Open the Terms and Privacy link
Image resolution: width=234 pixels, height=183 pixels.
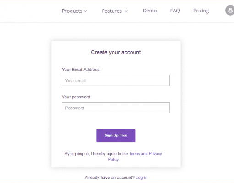coord(145,154)
